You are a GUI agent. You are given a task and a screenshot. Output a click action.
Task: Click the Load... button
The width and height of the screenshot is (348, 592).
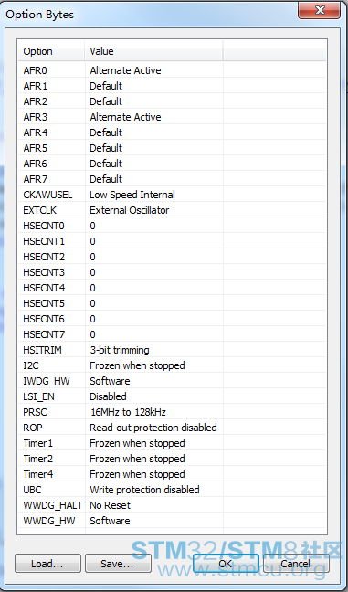tap(47, 564)
